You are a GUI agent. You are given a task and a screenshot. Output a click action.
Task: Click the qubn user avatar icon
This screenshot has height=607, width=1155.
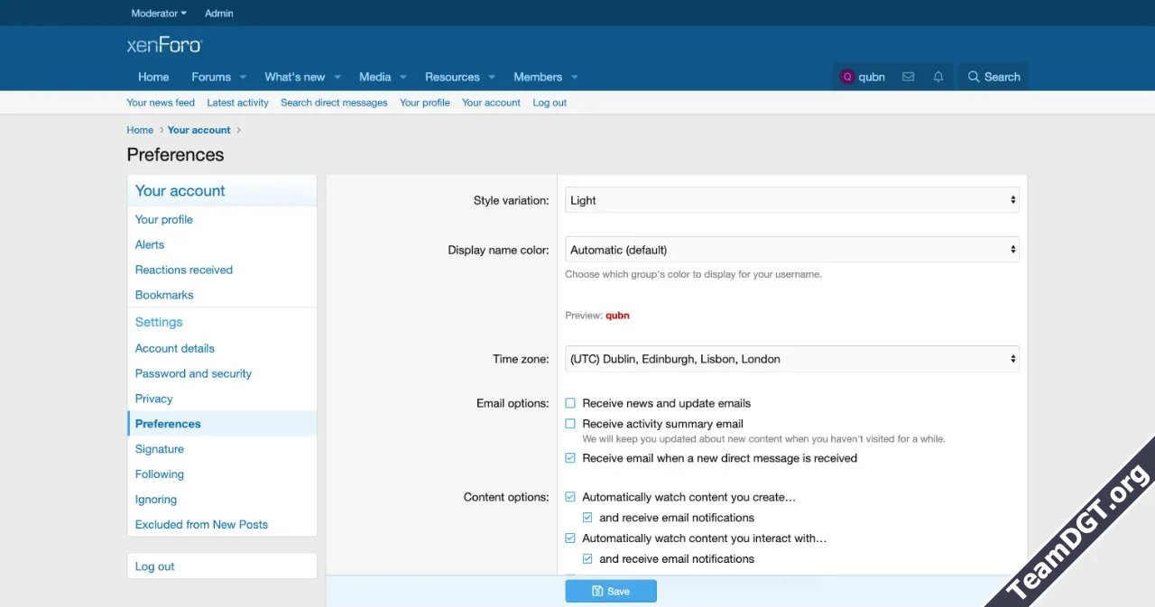point(846,77)
